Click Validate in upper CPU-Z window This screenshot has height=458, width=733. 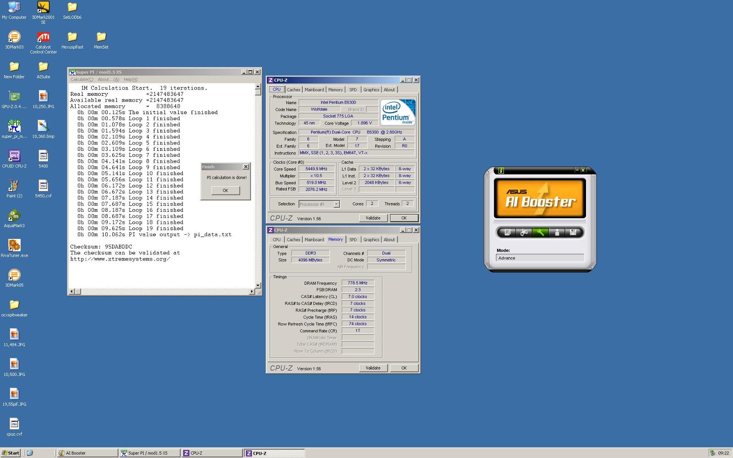(373, 218)
